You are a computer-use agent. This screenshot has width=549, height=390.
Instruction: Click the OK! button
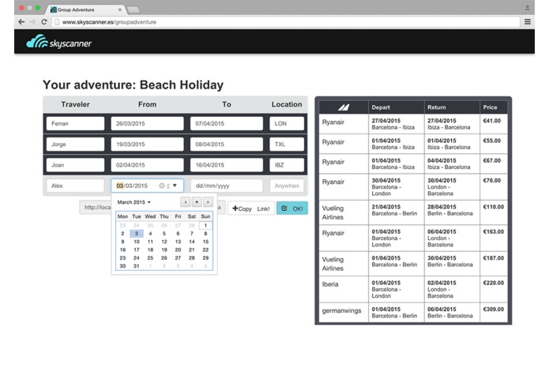tap(292, 208)
